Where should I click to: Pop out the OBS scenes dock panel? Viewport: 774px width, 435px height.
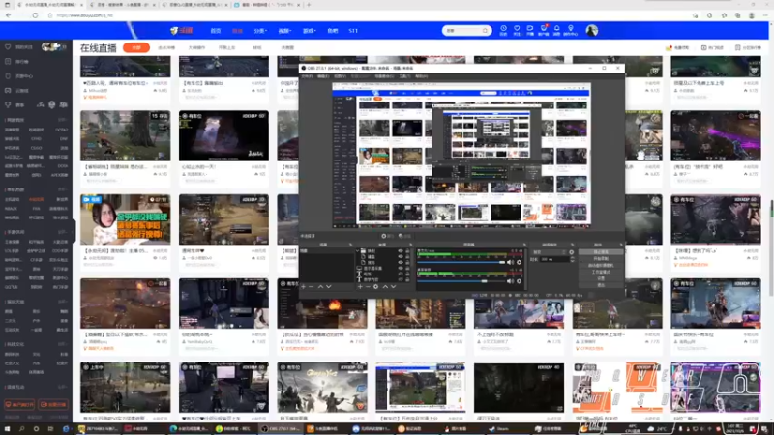point(351,245)
